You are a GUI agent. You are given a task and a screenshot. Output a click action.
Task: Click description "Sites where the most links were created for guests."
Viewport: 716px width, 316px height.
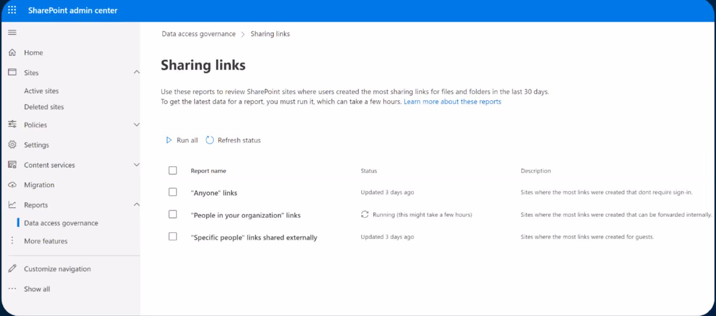587,237
